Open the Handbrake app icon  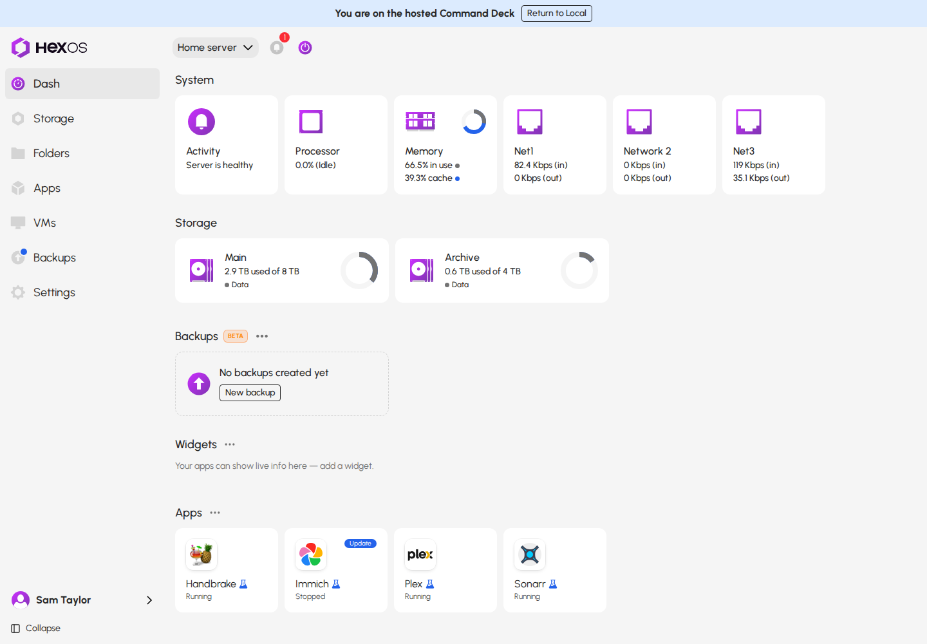click(201, 554)
